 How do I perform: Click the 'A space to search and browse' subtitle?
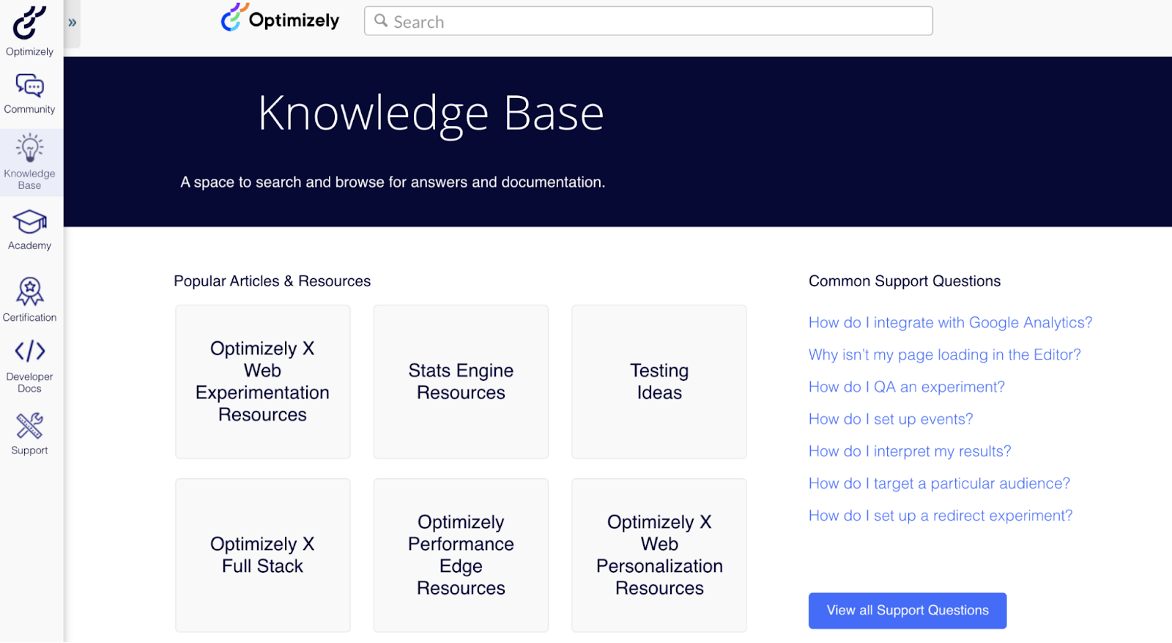click(x=393, y=182)
